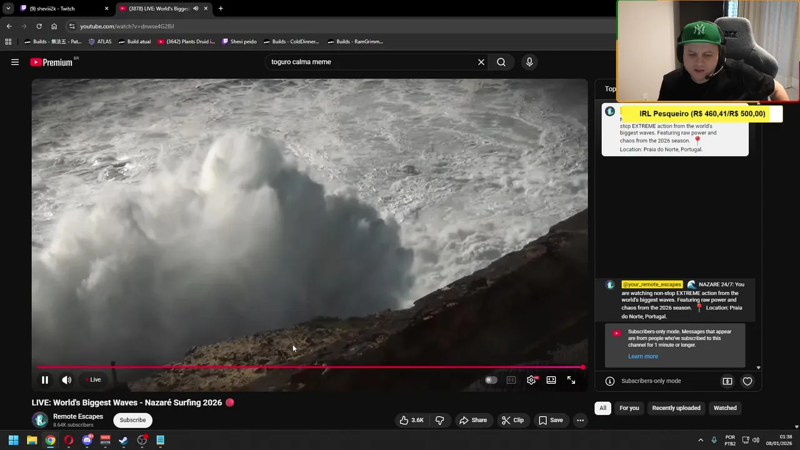The width and height of the screenshot is (800, 450).
Task: Like the video with thumbs up
Action: pos(411,420)
